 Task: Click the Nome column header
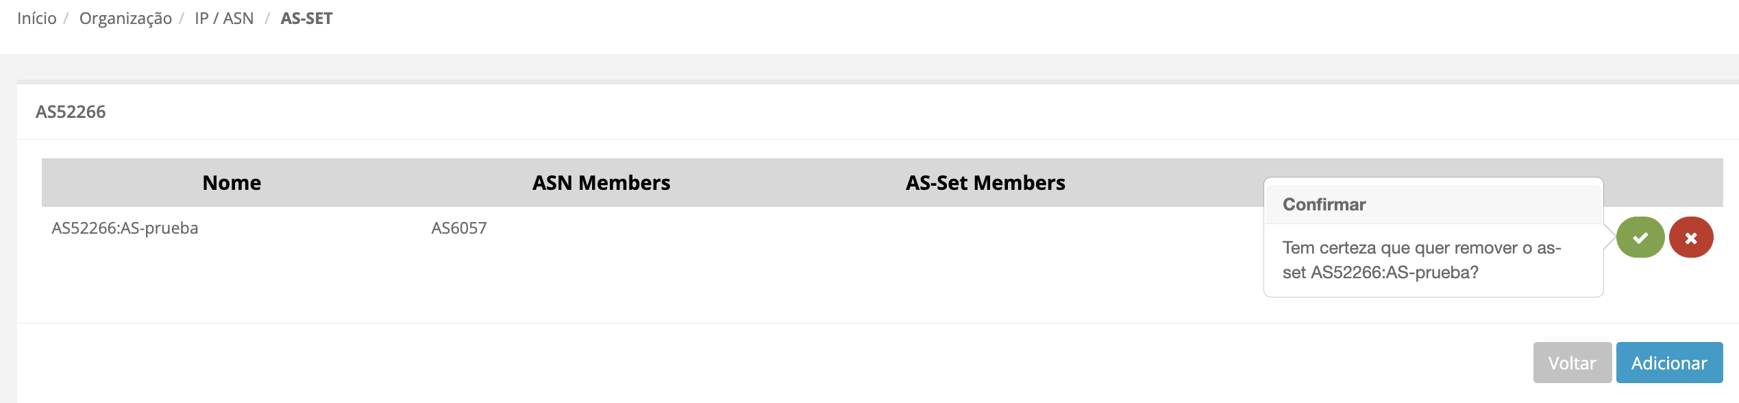pyautogui.click(x=232, y=183)
